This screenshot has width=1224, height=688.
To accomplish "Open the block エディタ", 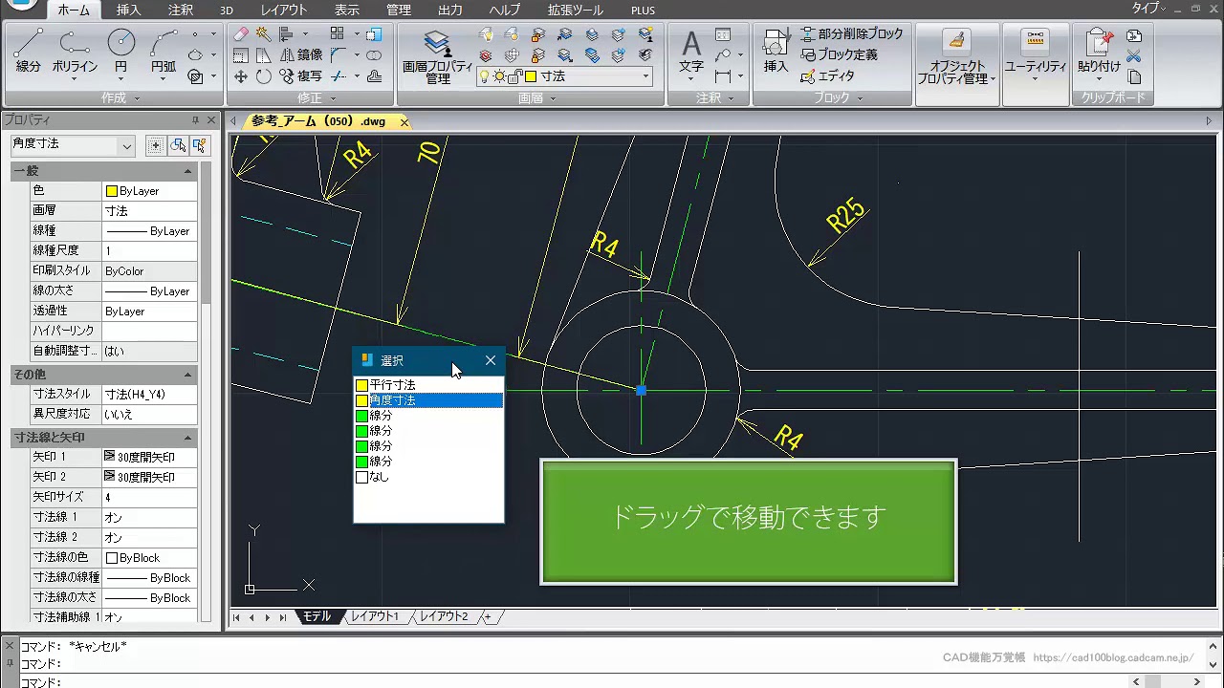I will (827, 76).
